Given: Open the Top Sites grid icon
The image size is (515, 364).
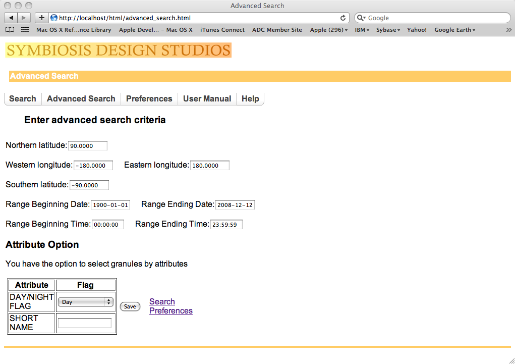Looking at the screenshot, I should [x=25, y=30].
